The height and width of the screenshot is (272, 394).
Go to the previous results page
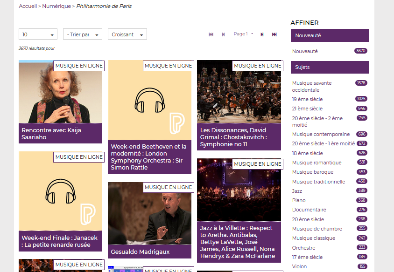223,34
